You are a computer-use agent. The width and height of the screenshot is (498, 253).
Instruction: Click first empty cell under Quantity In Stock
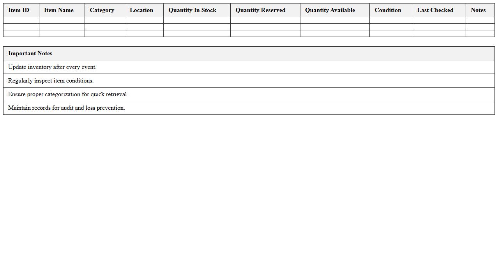pos(197,20)
